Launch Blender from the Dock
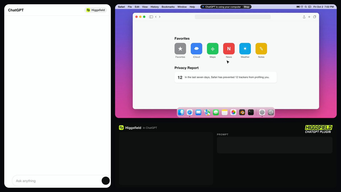The image size is (341, 192). 242,112
